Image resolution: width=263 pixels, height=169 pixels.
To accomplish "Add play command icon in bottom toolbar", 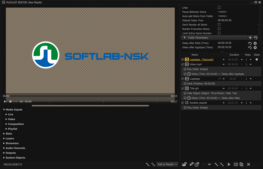I will click(x=192, y=164).
